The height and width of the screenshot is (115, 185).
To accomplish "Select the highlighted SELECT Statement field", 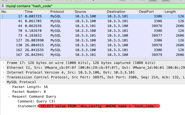I will pos(98,106).
